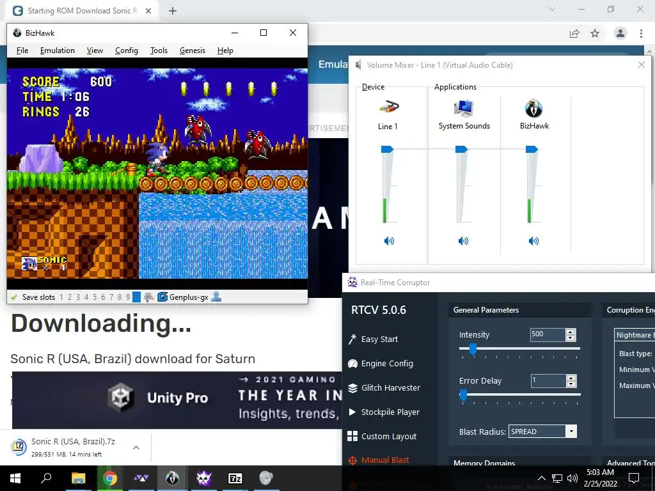Open Easy Start in Real-Time Corruptor
655x491 pixels.
click(x=379, y=339)
